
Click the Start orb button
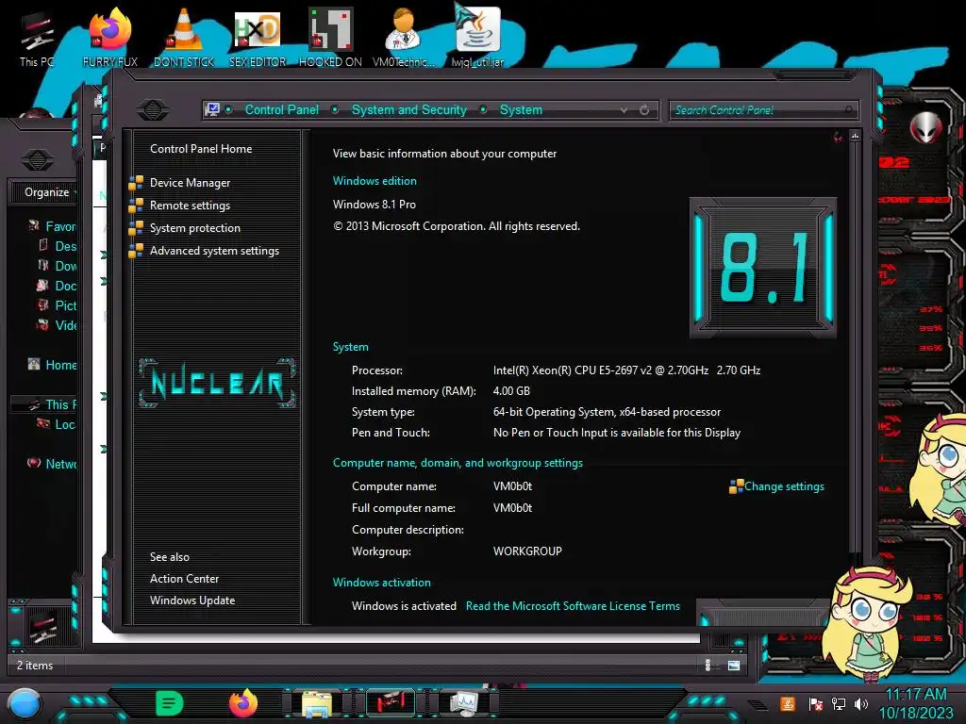coord(25,703)
